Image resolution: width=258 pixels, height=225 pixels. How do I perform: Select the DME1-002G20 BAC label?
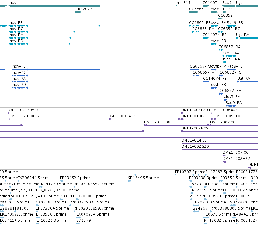[x=195, y=147]
